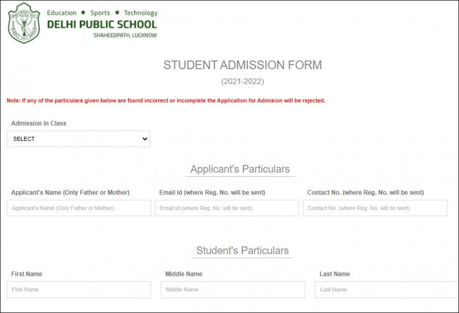Click the SHAHEEDPATH, LUCKNOW location text
This screenshot has height=313, width=459.
125,35
